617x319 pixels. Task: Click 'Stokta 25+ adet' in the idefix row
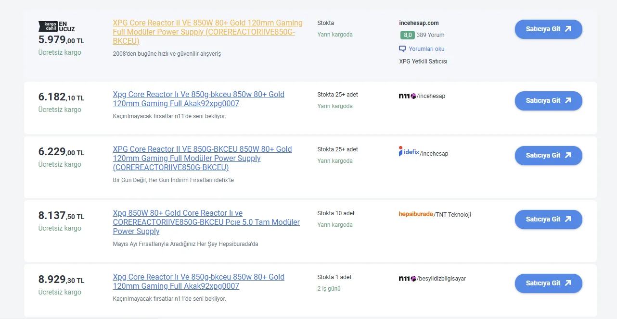pos(338,149)
